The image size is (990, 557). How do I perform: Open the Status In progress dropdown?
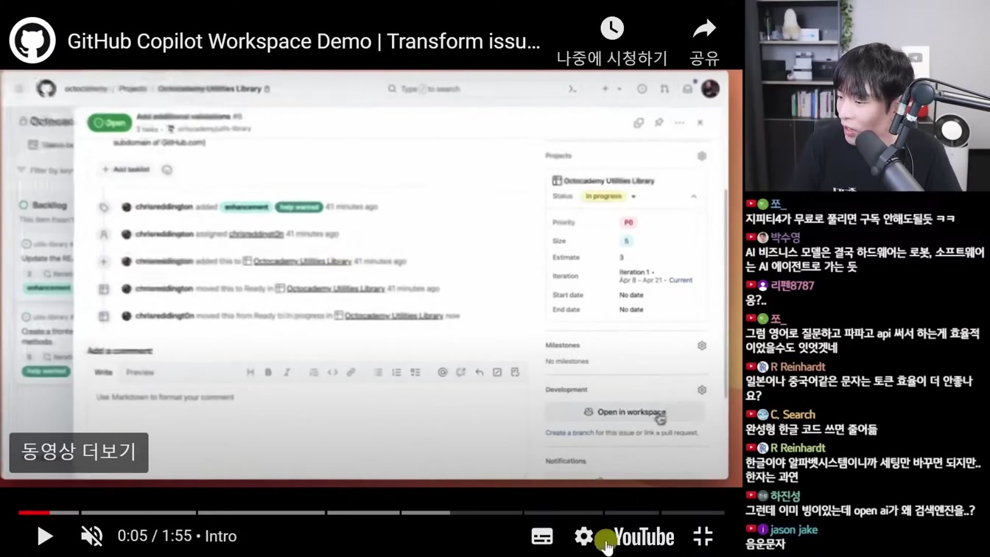[x=608, y=197]
